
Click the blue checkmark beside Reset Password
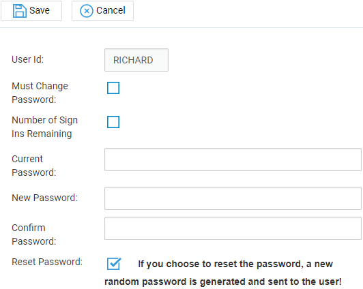tap(114, 264)
